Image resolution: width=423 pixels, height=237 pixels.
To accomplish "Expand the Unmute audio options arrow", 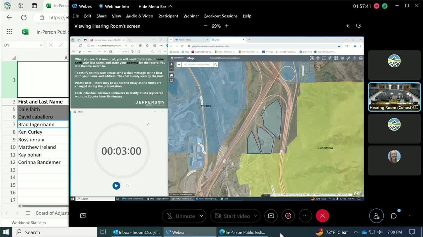I will [x=201, y=216].
